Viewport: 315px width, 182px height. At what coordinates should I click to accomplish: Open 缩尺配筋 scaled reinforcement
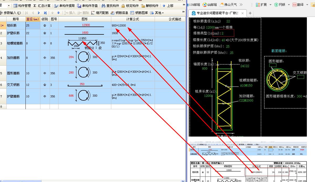[100, 13]
